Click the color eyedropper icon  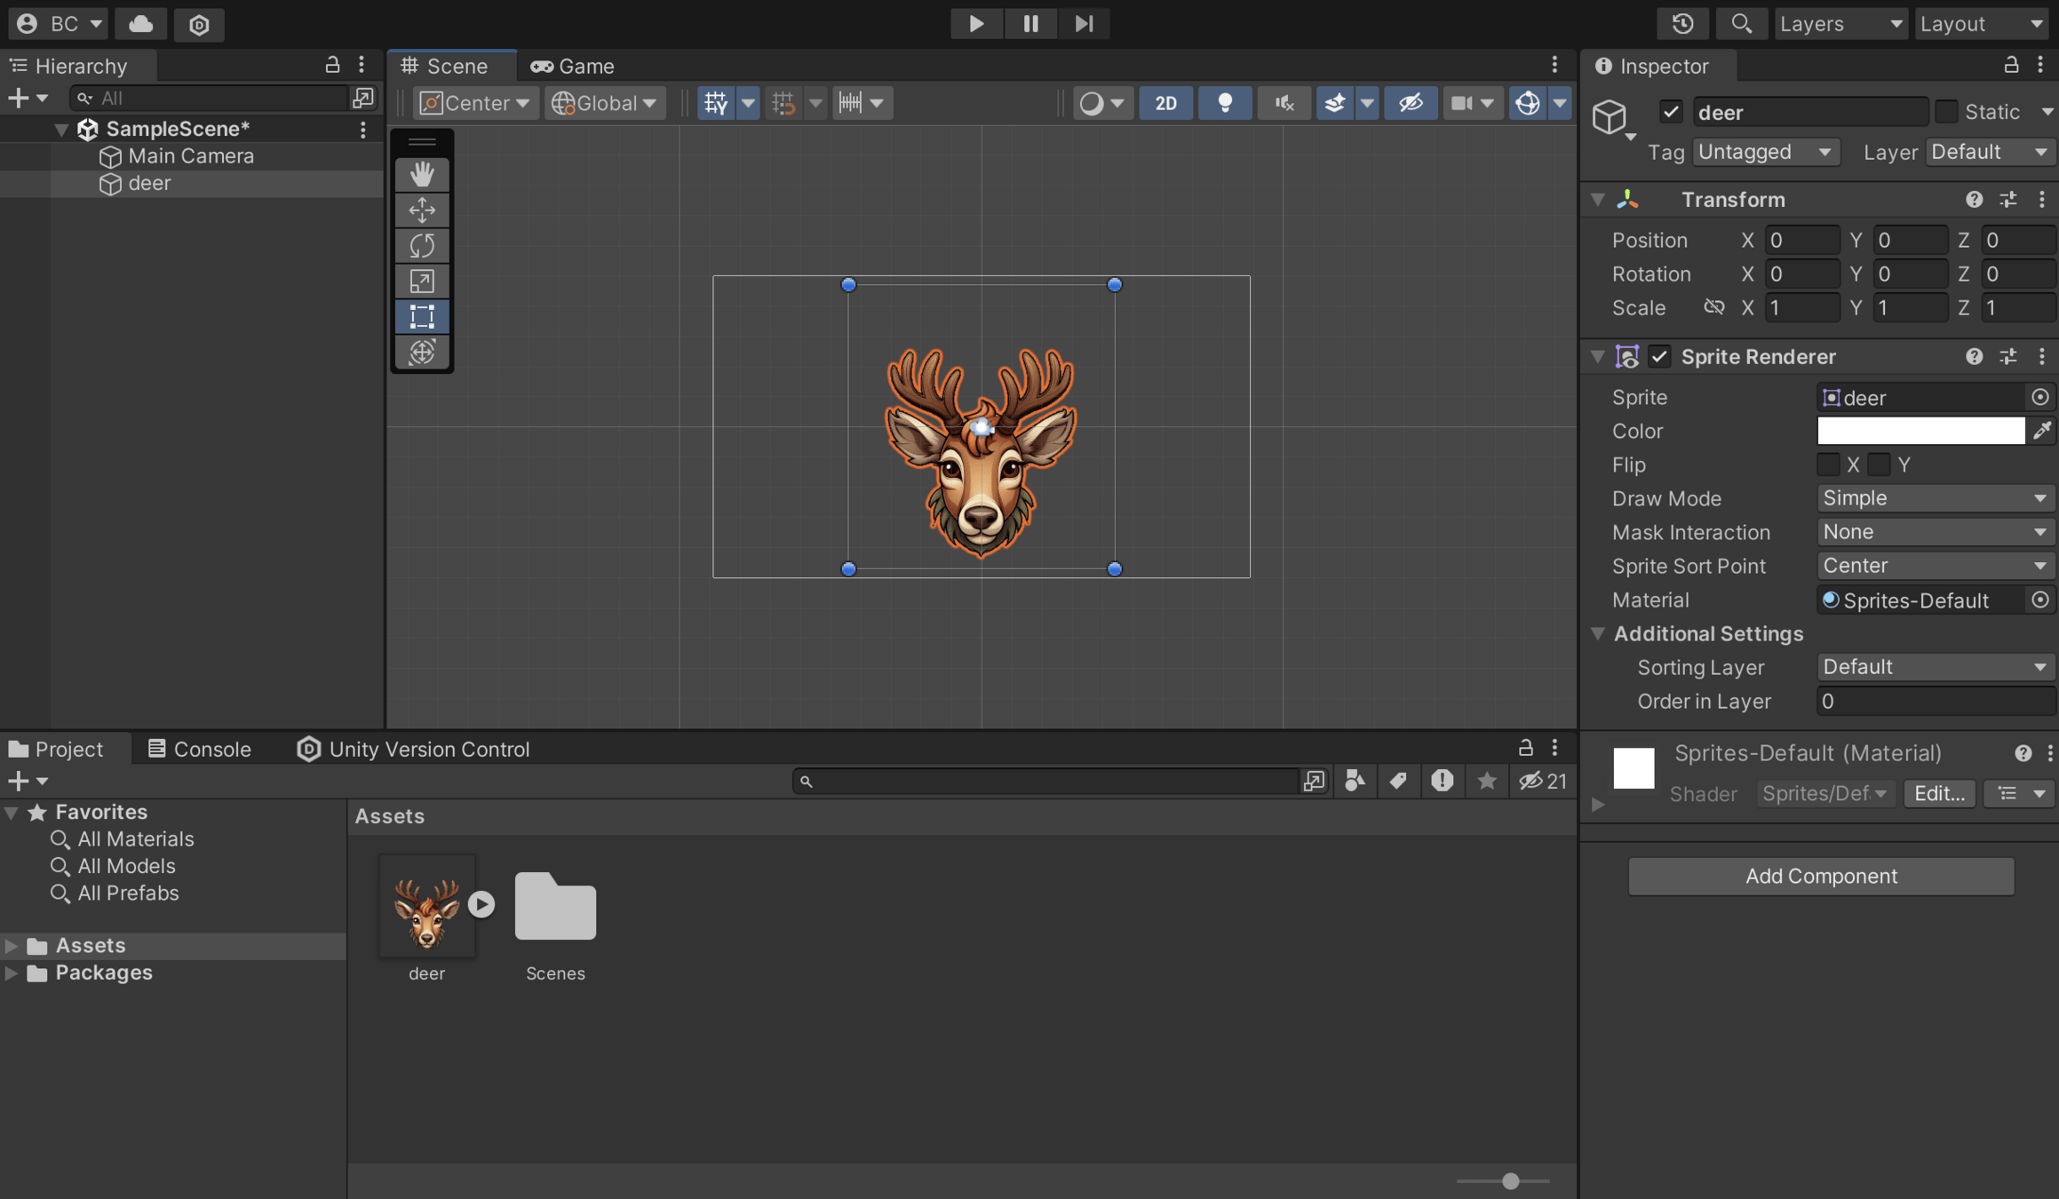click(2042, 431)
